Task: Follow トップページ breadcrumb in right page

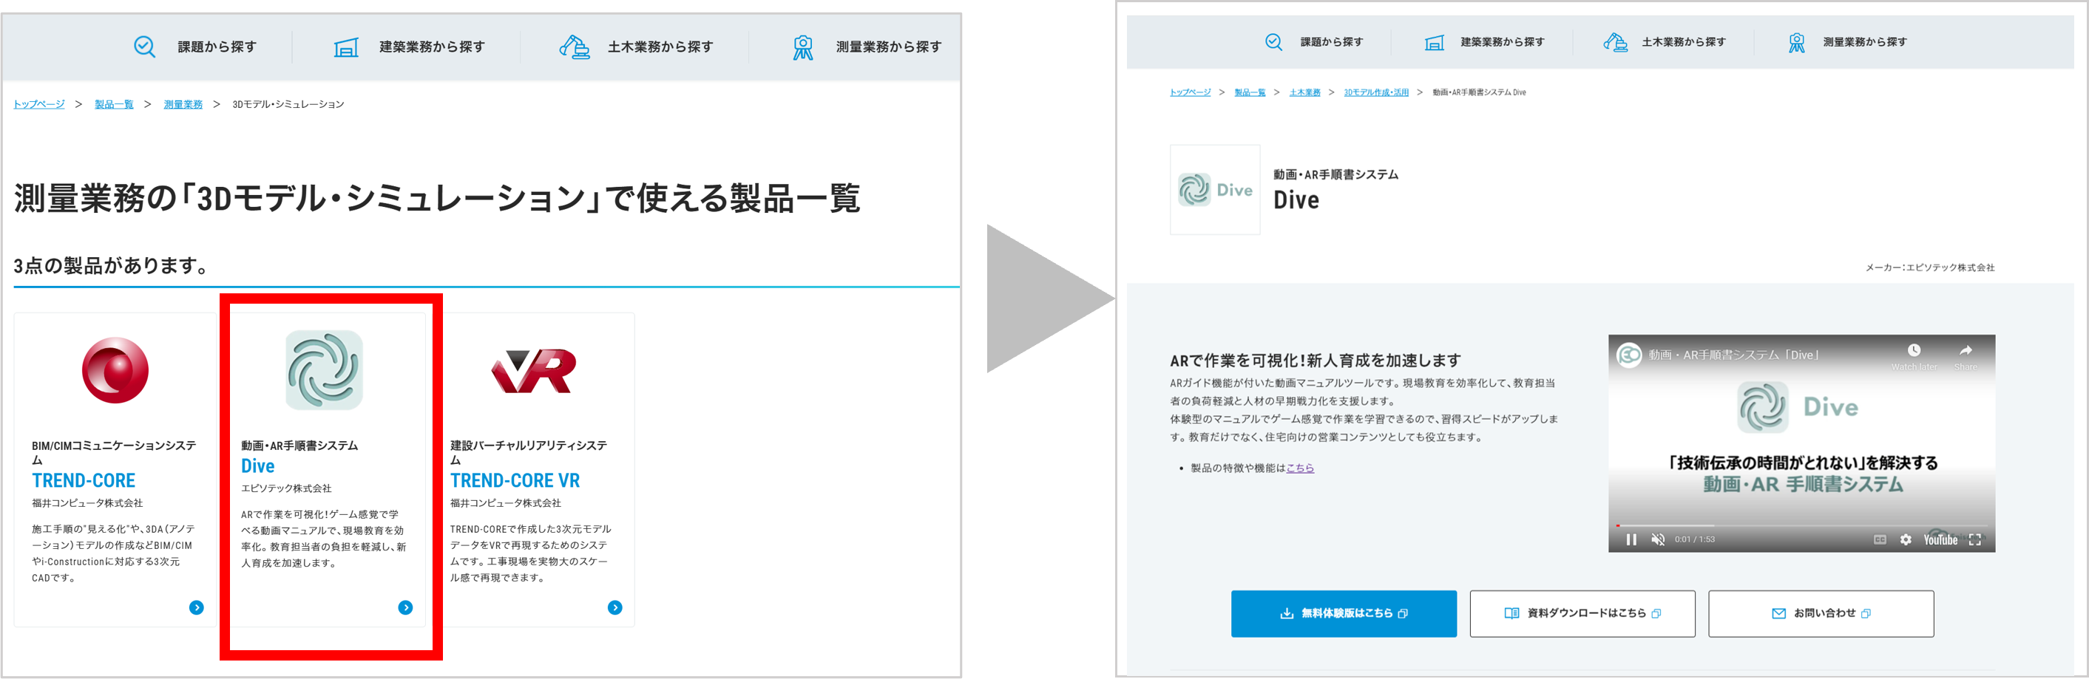Action: click(x=1190, y=92)
